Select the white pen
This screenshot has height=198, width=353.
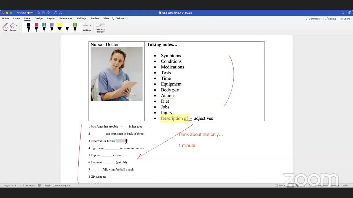click(67, 27)
